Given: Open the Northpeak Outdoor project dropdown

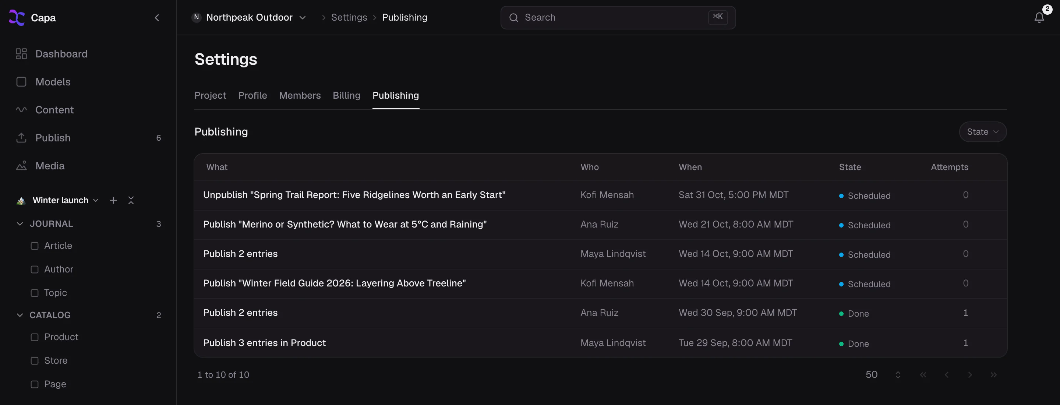Looking at the screenshot, I should (250, 18).
